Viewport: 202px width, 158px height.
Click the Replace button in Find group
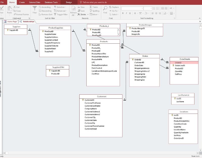coord(114,7)
